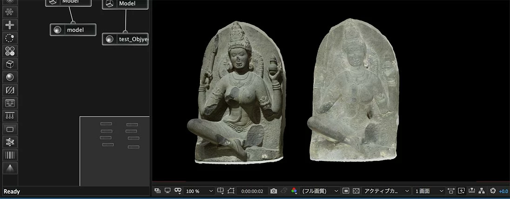The width and height of the screenshot is (510, 199).
Task: Open the text panel sidebar icon
Action: (10, 103)
